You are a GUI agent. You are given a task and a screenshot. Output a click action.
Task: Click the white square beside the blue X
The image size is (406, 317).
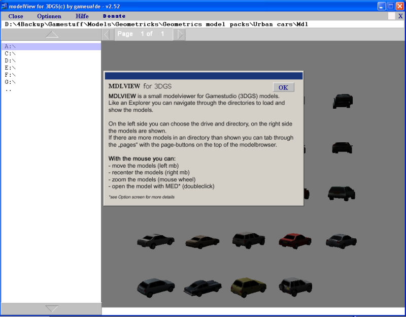(391, 16)
